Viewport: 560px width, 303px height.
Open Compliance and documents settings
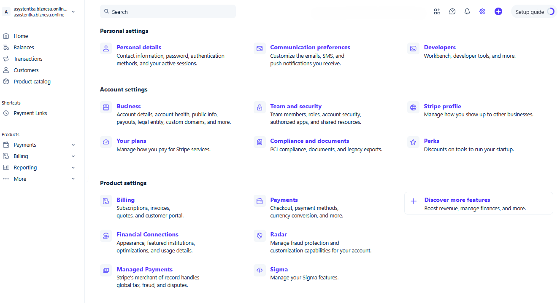[x=309, y=141]
